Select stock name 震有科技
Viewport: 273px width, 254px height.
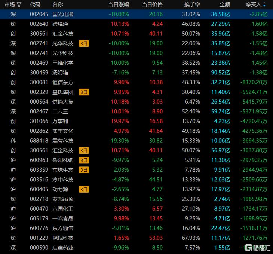click(63, 141)
